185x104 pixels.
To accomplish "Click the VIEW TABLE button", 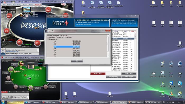I will [x=98, y=73].
